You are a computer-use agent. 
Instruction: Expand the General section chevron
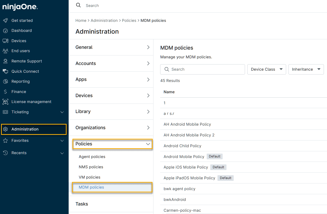tap(148, 47)
